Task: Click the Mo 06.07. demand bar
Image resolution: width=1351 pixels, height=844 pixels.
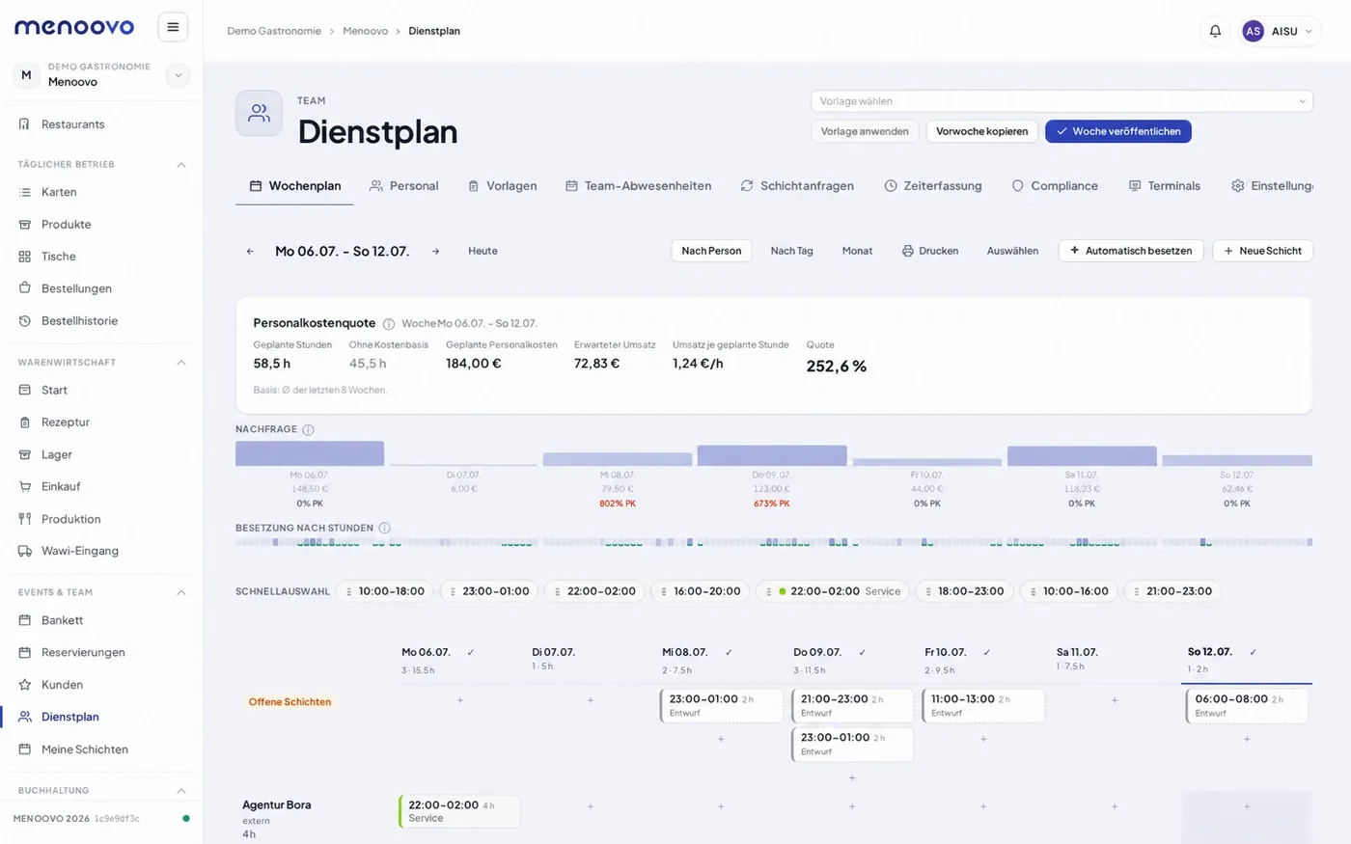Action: pyautogui.click(x=310, y=453)
